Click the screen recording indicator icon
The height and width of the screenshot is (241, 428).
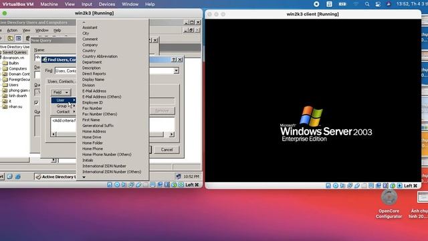tap(316, 4)
